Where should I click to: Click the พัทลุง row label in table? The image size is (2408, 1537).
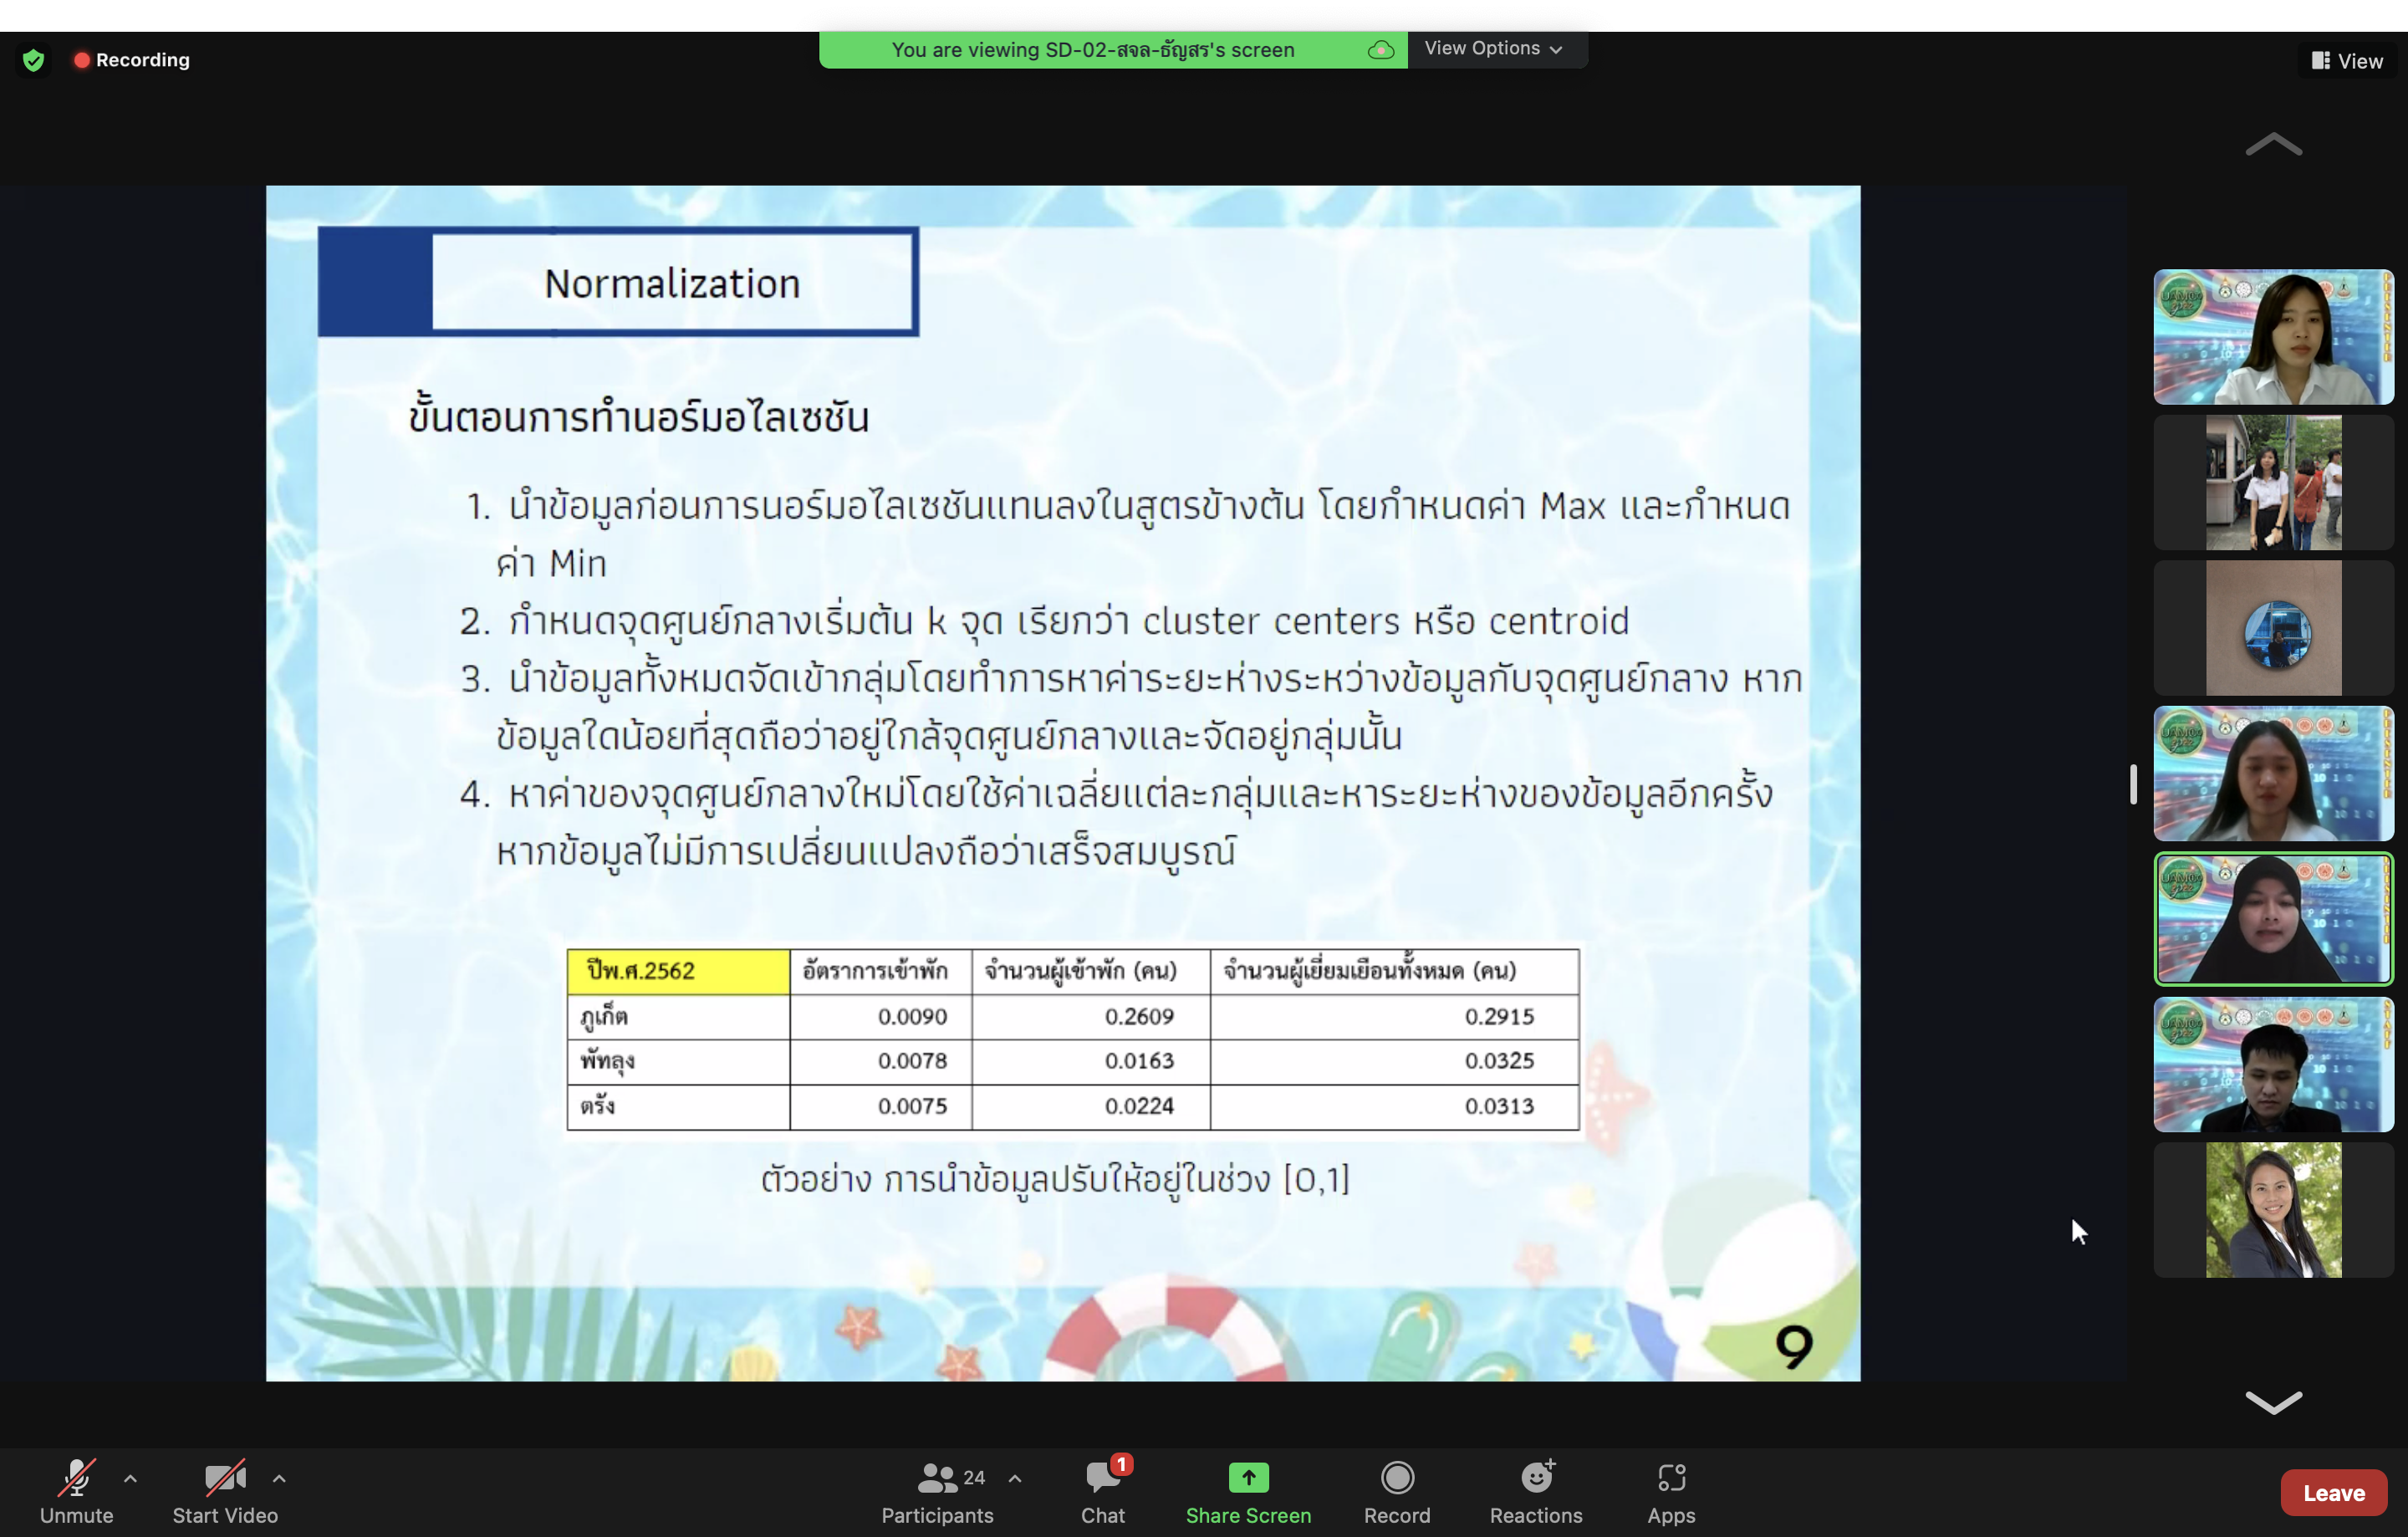point(607,1061)
